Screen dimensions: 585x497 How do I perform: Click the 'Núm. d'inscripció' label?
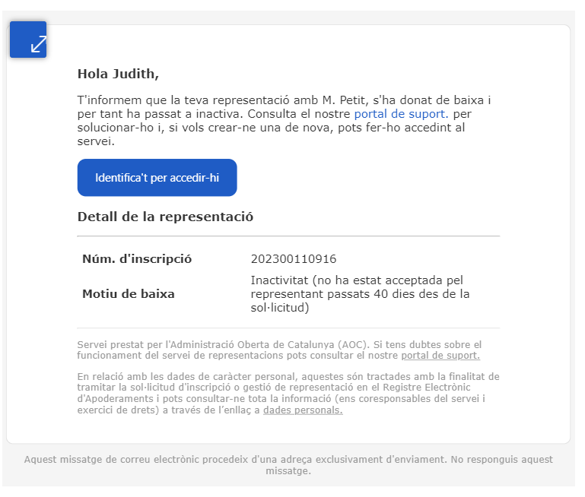point(137,259)
